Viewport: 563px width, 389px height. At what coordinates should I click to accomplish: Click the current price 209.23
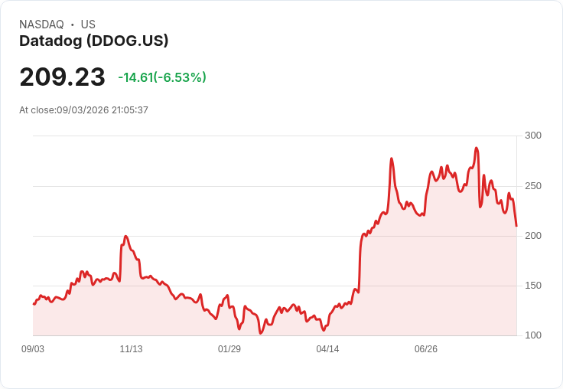pos(63,77)
